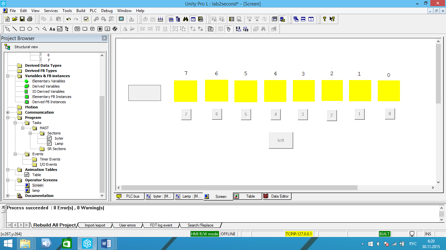Select the Polygon drawing tool
This screenshot has width=446, height=250.
[45, 29]
